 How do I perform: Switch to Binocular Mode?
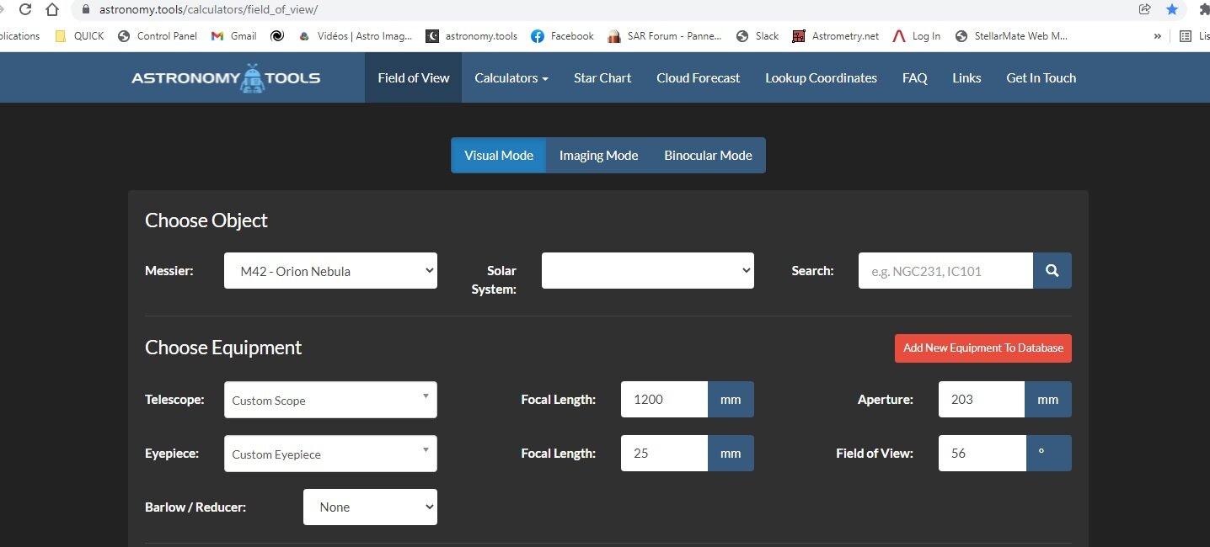(x=708, y=156)
